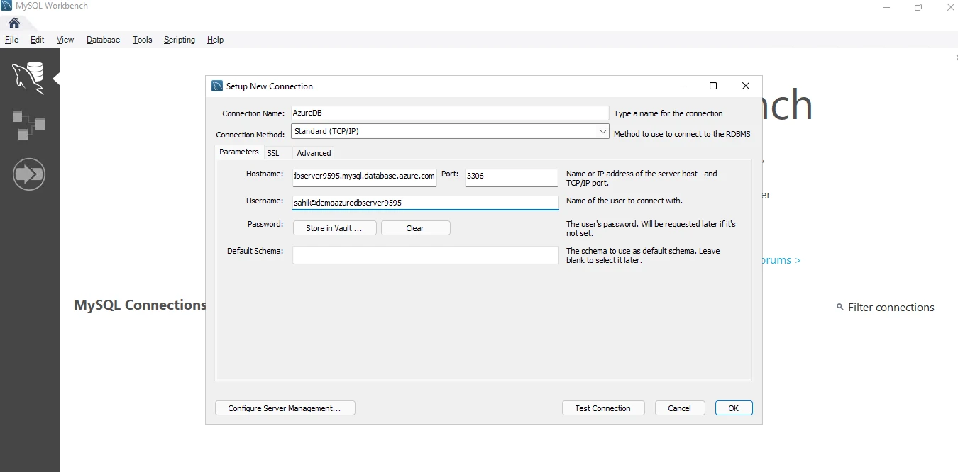Open the Advanced tab
This screenshot has height=472, width=958.
[313, 152]
